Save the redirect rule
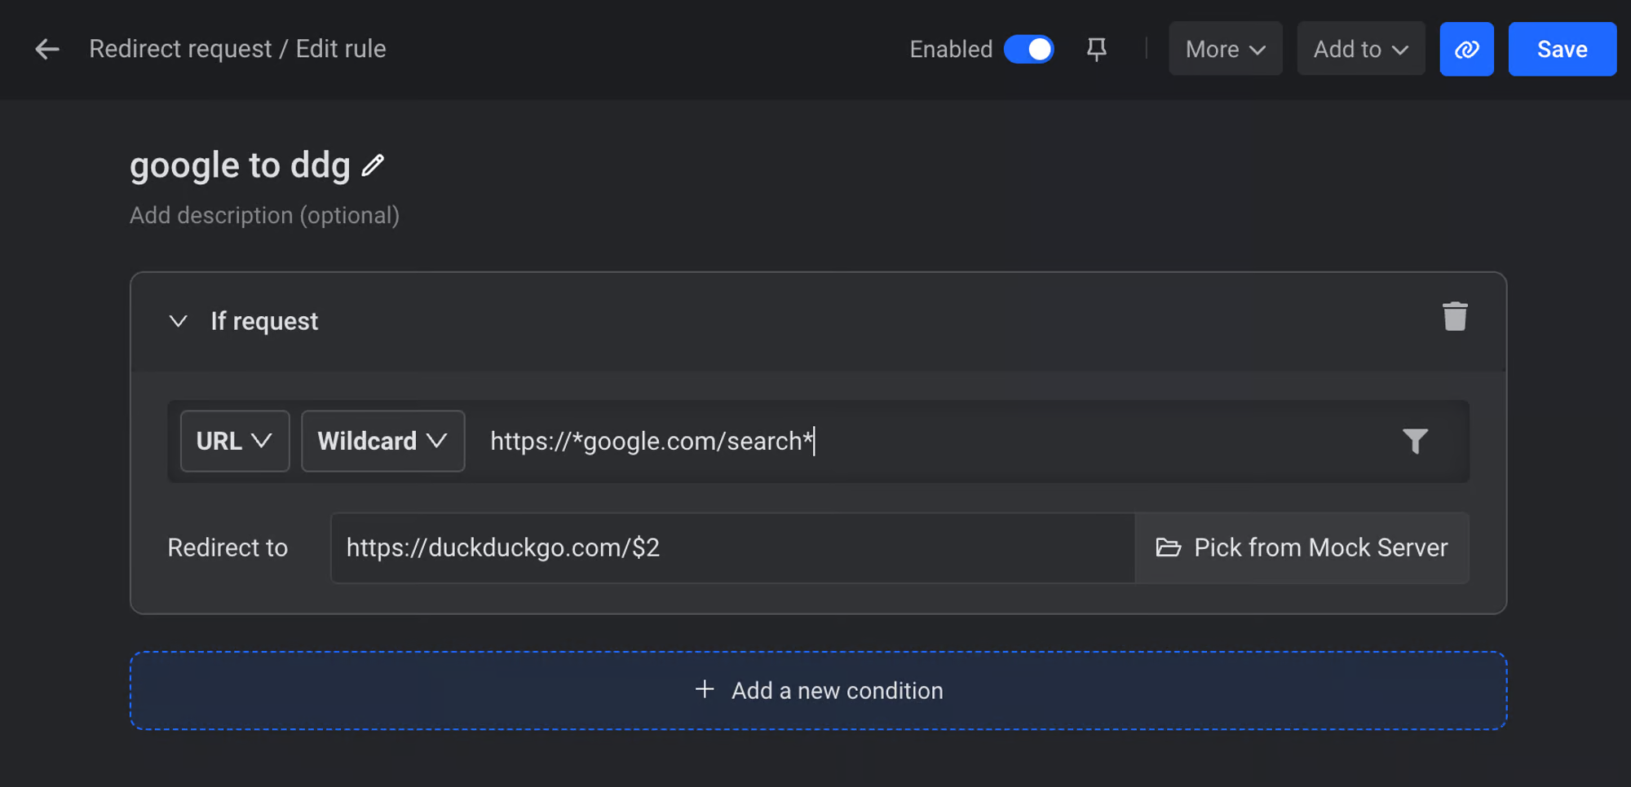This screenshot has width=1631, height=787. [x=1562, y=49]
